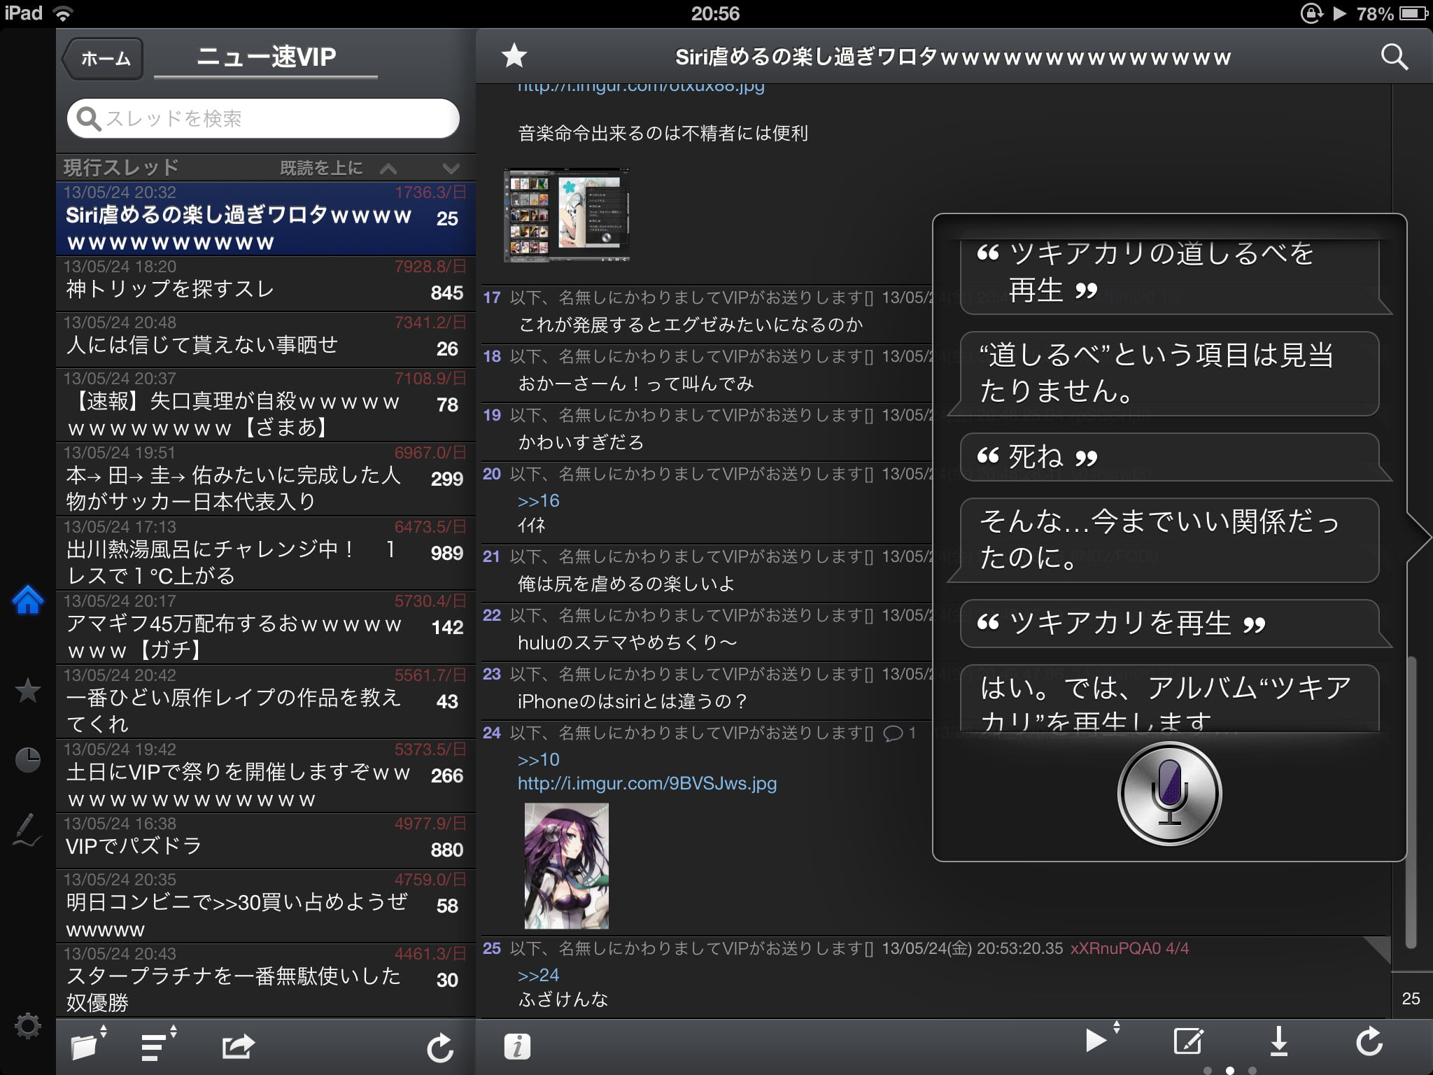
Task: Compose a reply with the edit icon
Action: [1187, 1041]
